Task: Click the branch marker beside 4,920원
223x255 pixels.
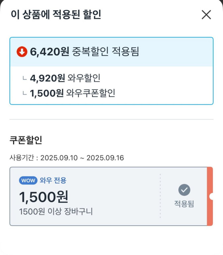Action: 25,78
